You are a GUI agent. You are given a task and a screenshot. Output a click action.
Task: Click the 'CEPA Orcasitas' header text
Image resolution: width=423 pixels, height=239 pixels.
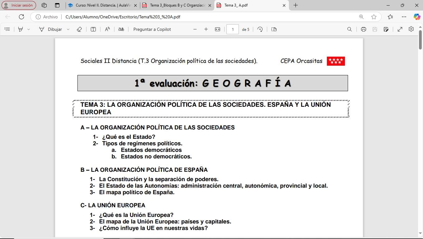pyautogui.click(x=301, y=61)
